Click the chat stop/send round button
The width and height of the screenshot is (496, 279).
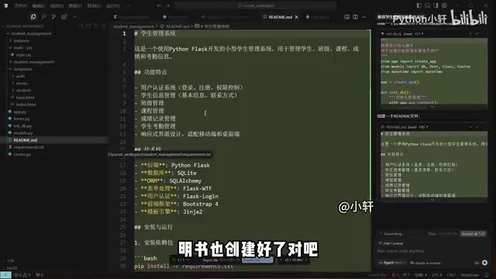click(484, 263)
